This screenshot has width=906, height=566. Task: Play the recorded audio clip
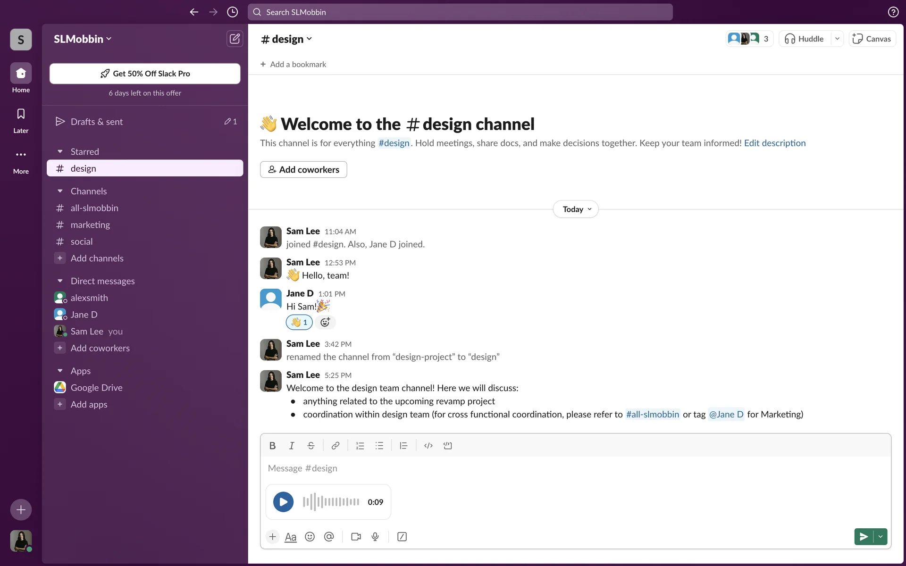click(x=283, y=502)
